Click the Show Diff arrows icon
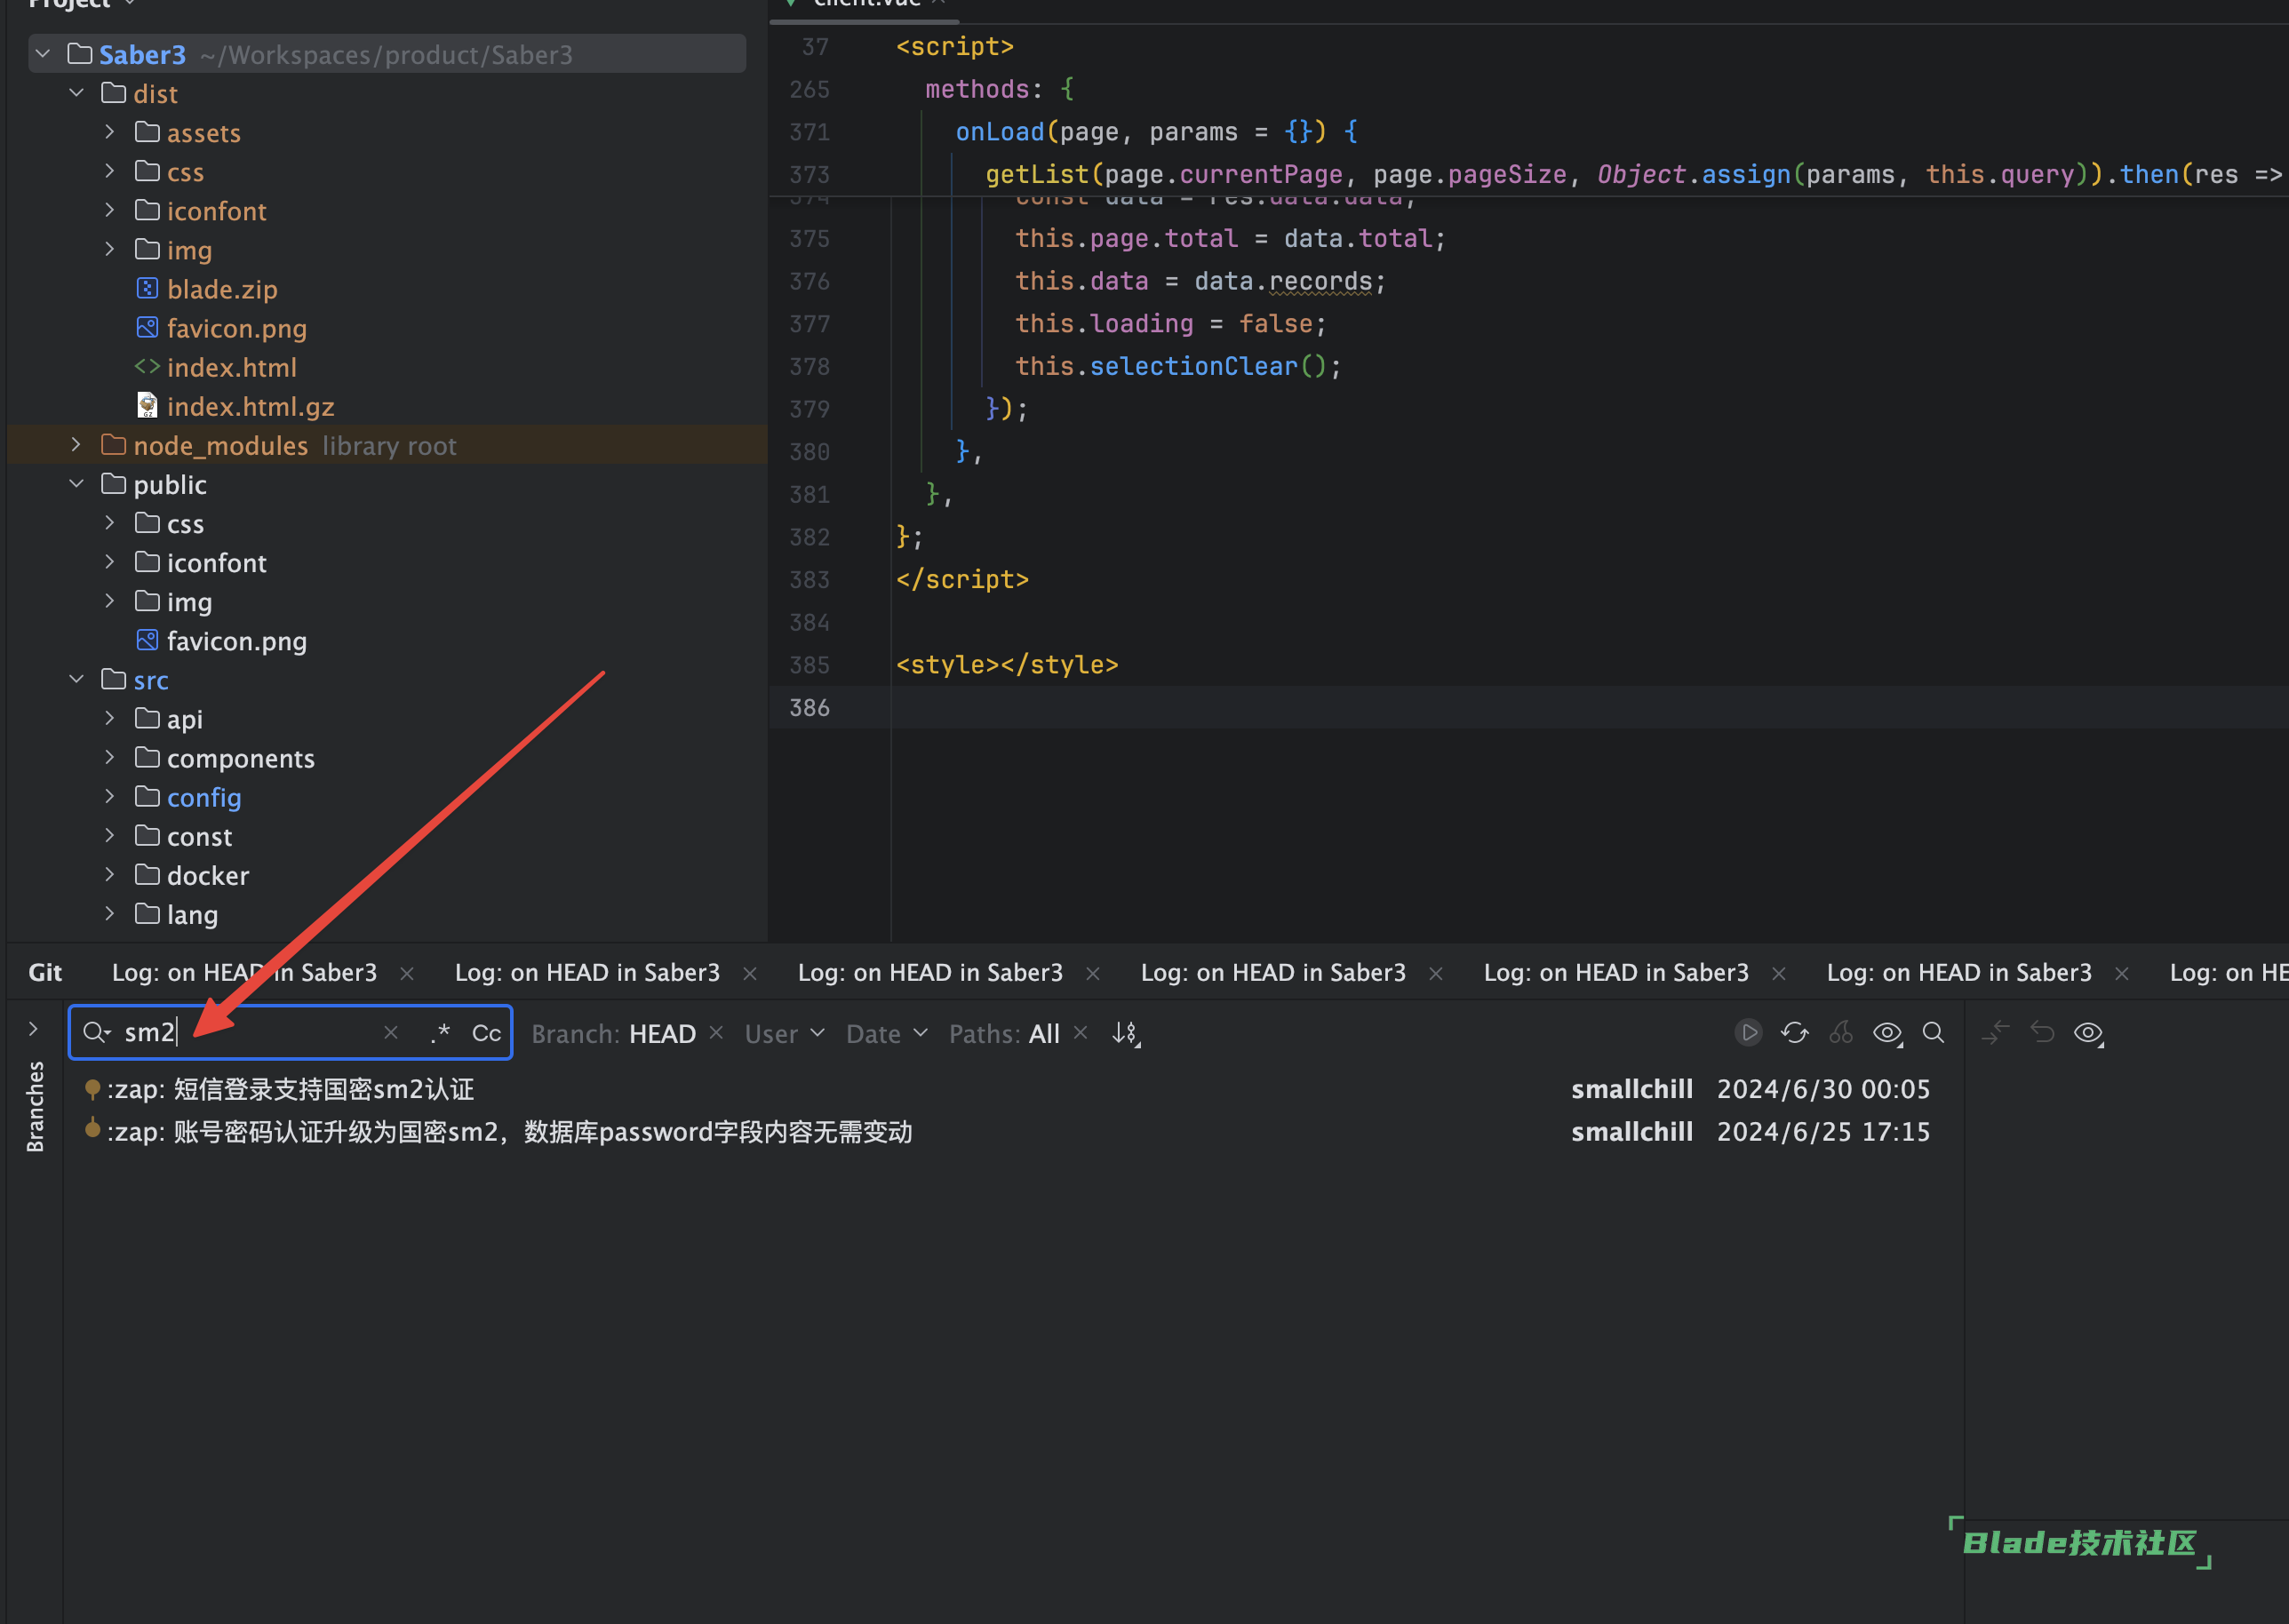Image resolution: width=2289 pixels, height=1624 pixels. click(1995, 1032)
